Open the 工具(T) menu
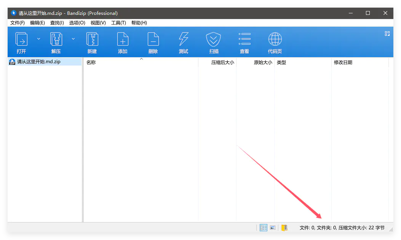The width and height of the screenshot is (401, 240). tap(118, 22)
